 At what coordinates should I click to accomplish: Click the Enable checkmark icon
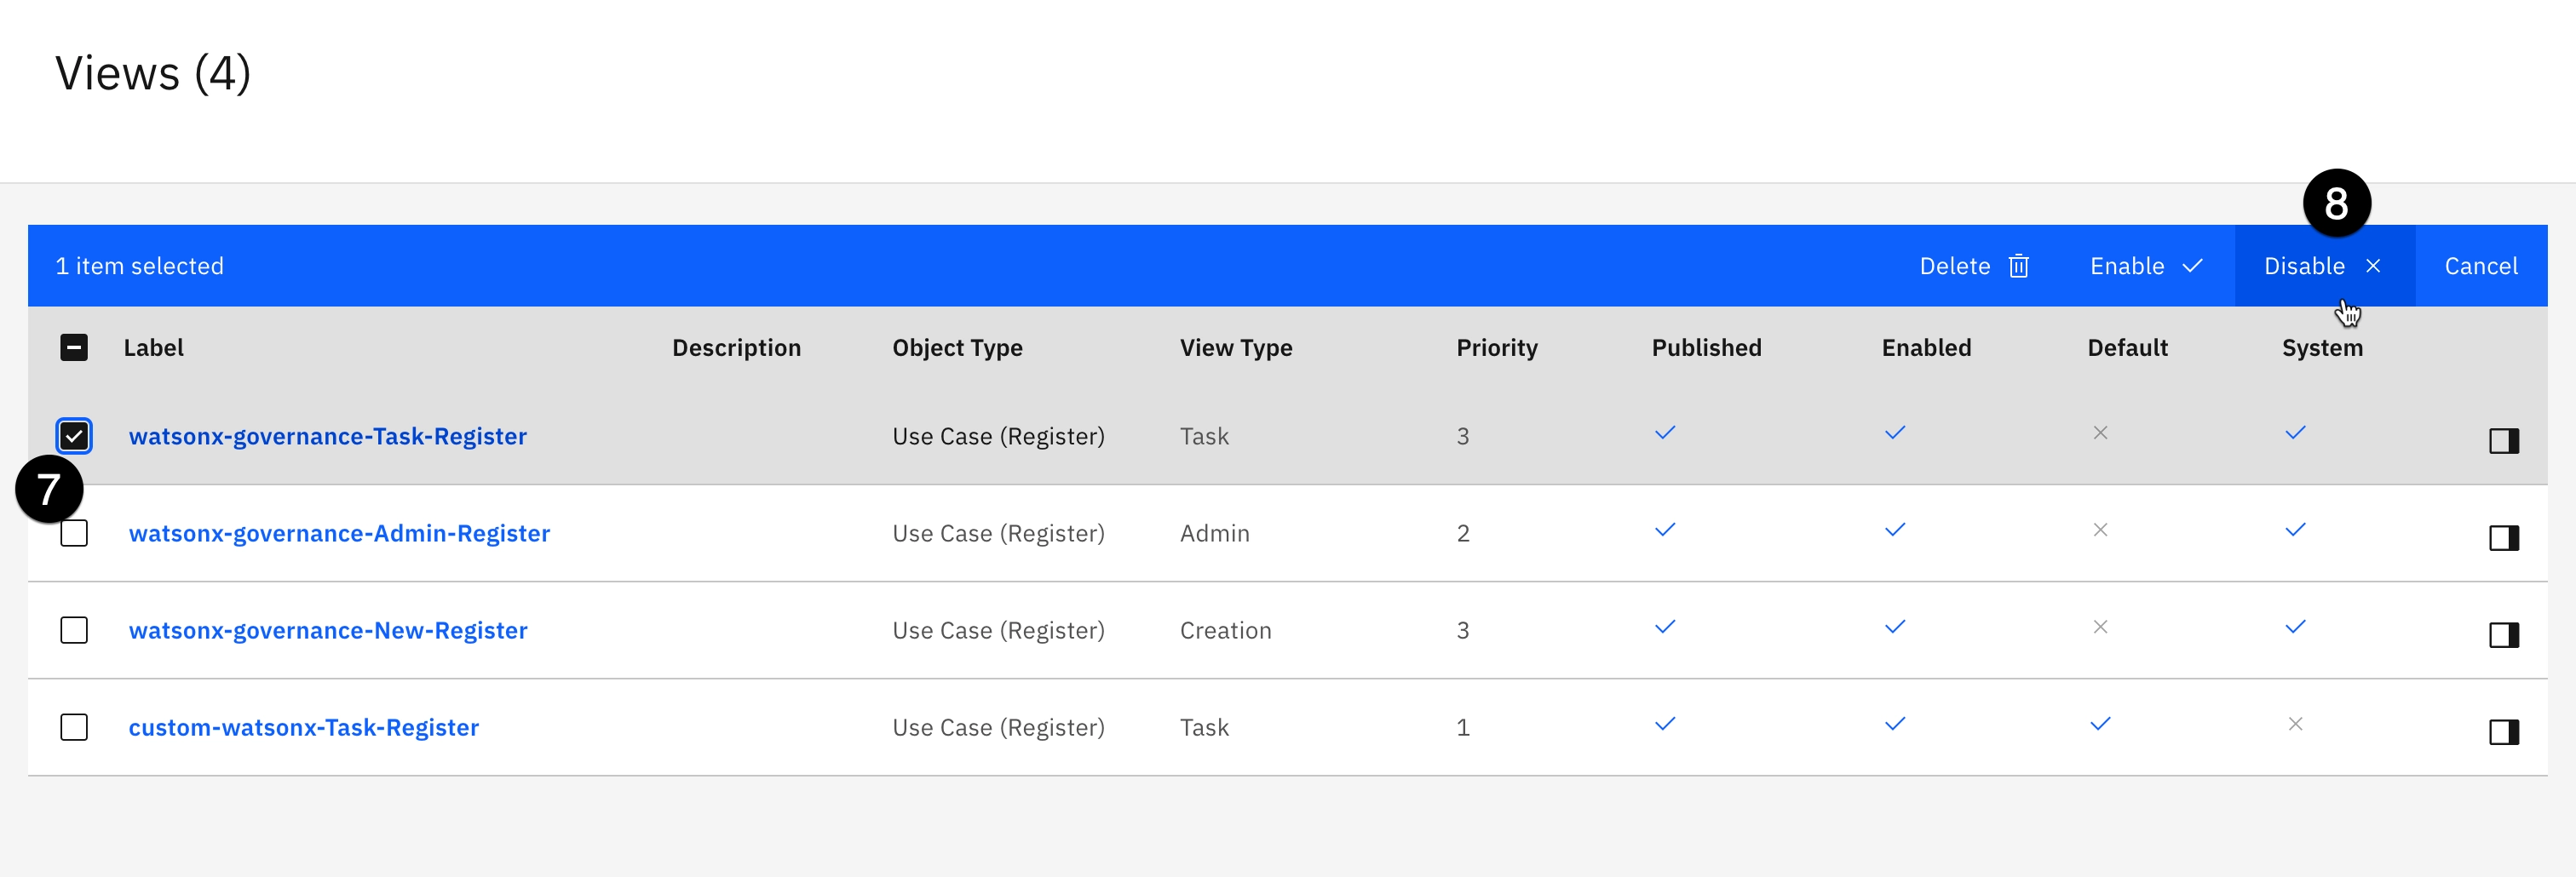(2192, 266)
